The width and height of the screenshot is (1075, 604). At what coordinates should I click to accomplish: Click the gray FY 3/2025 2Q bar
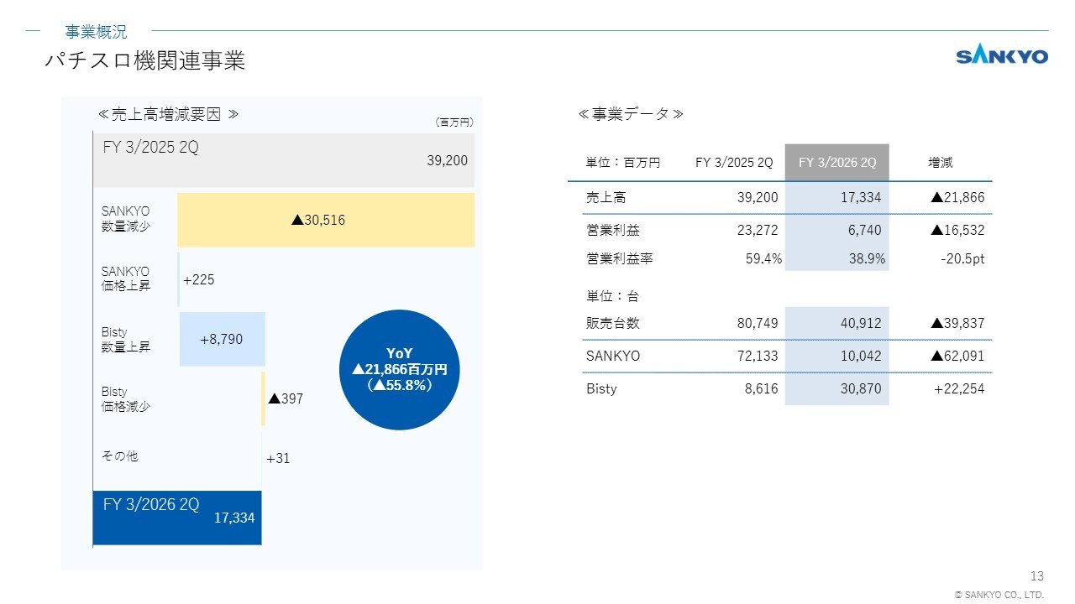click(x=283, y=159)
